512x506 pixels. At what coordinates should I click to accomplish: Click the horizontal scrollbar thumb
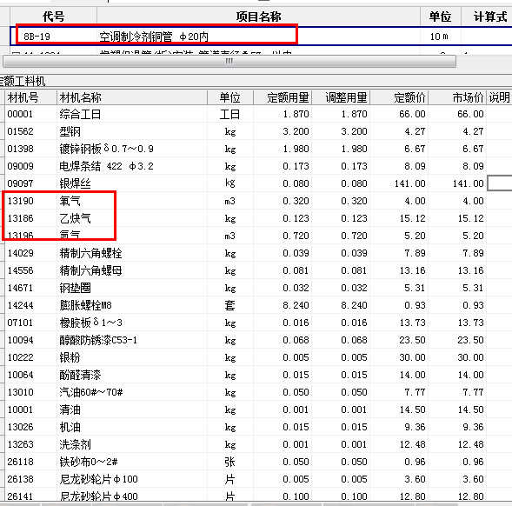(229, 62)
